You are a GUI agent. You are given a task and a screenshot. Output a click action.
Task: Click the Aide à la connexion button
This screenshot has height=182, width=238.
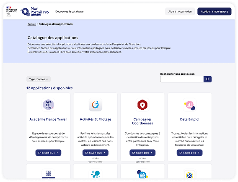point(180,11)
